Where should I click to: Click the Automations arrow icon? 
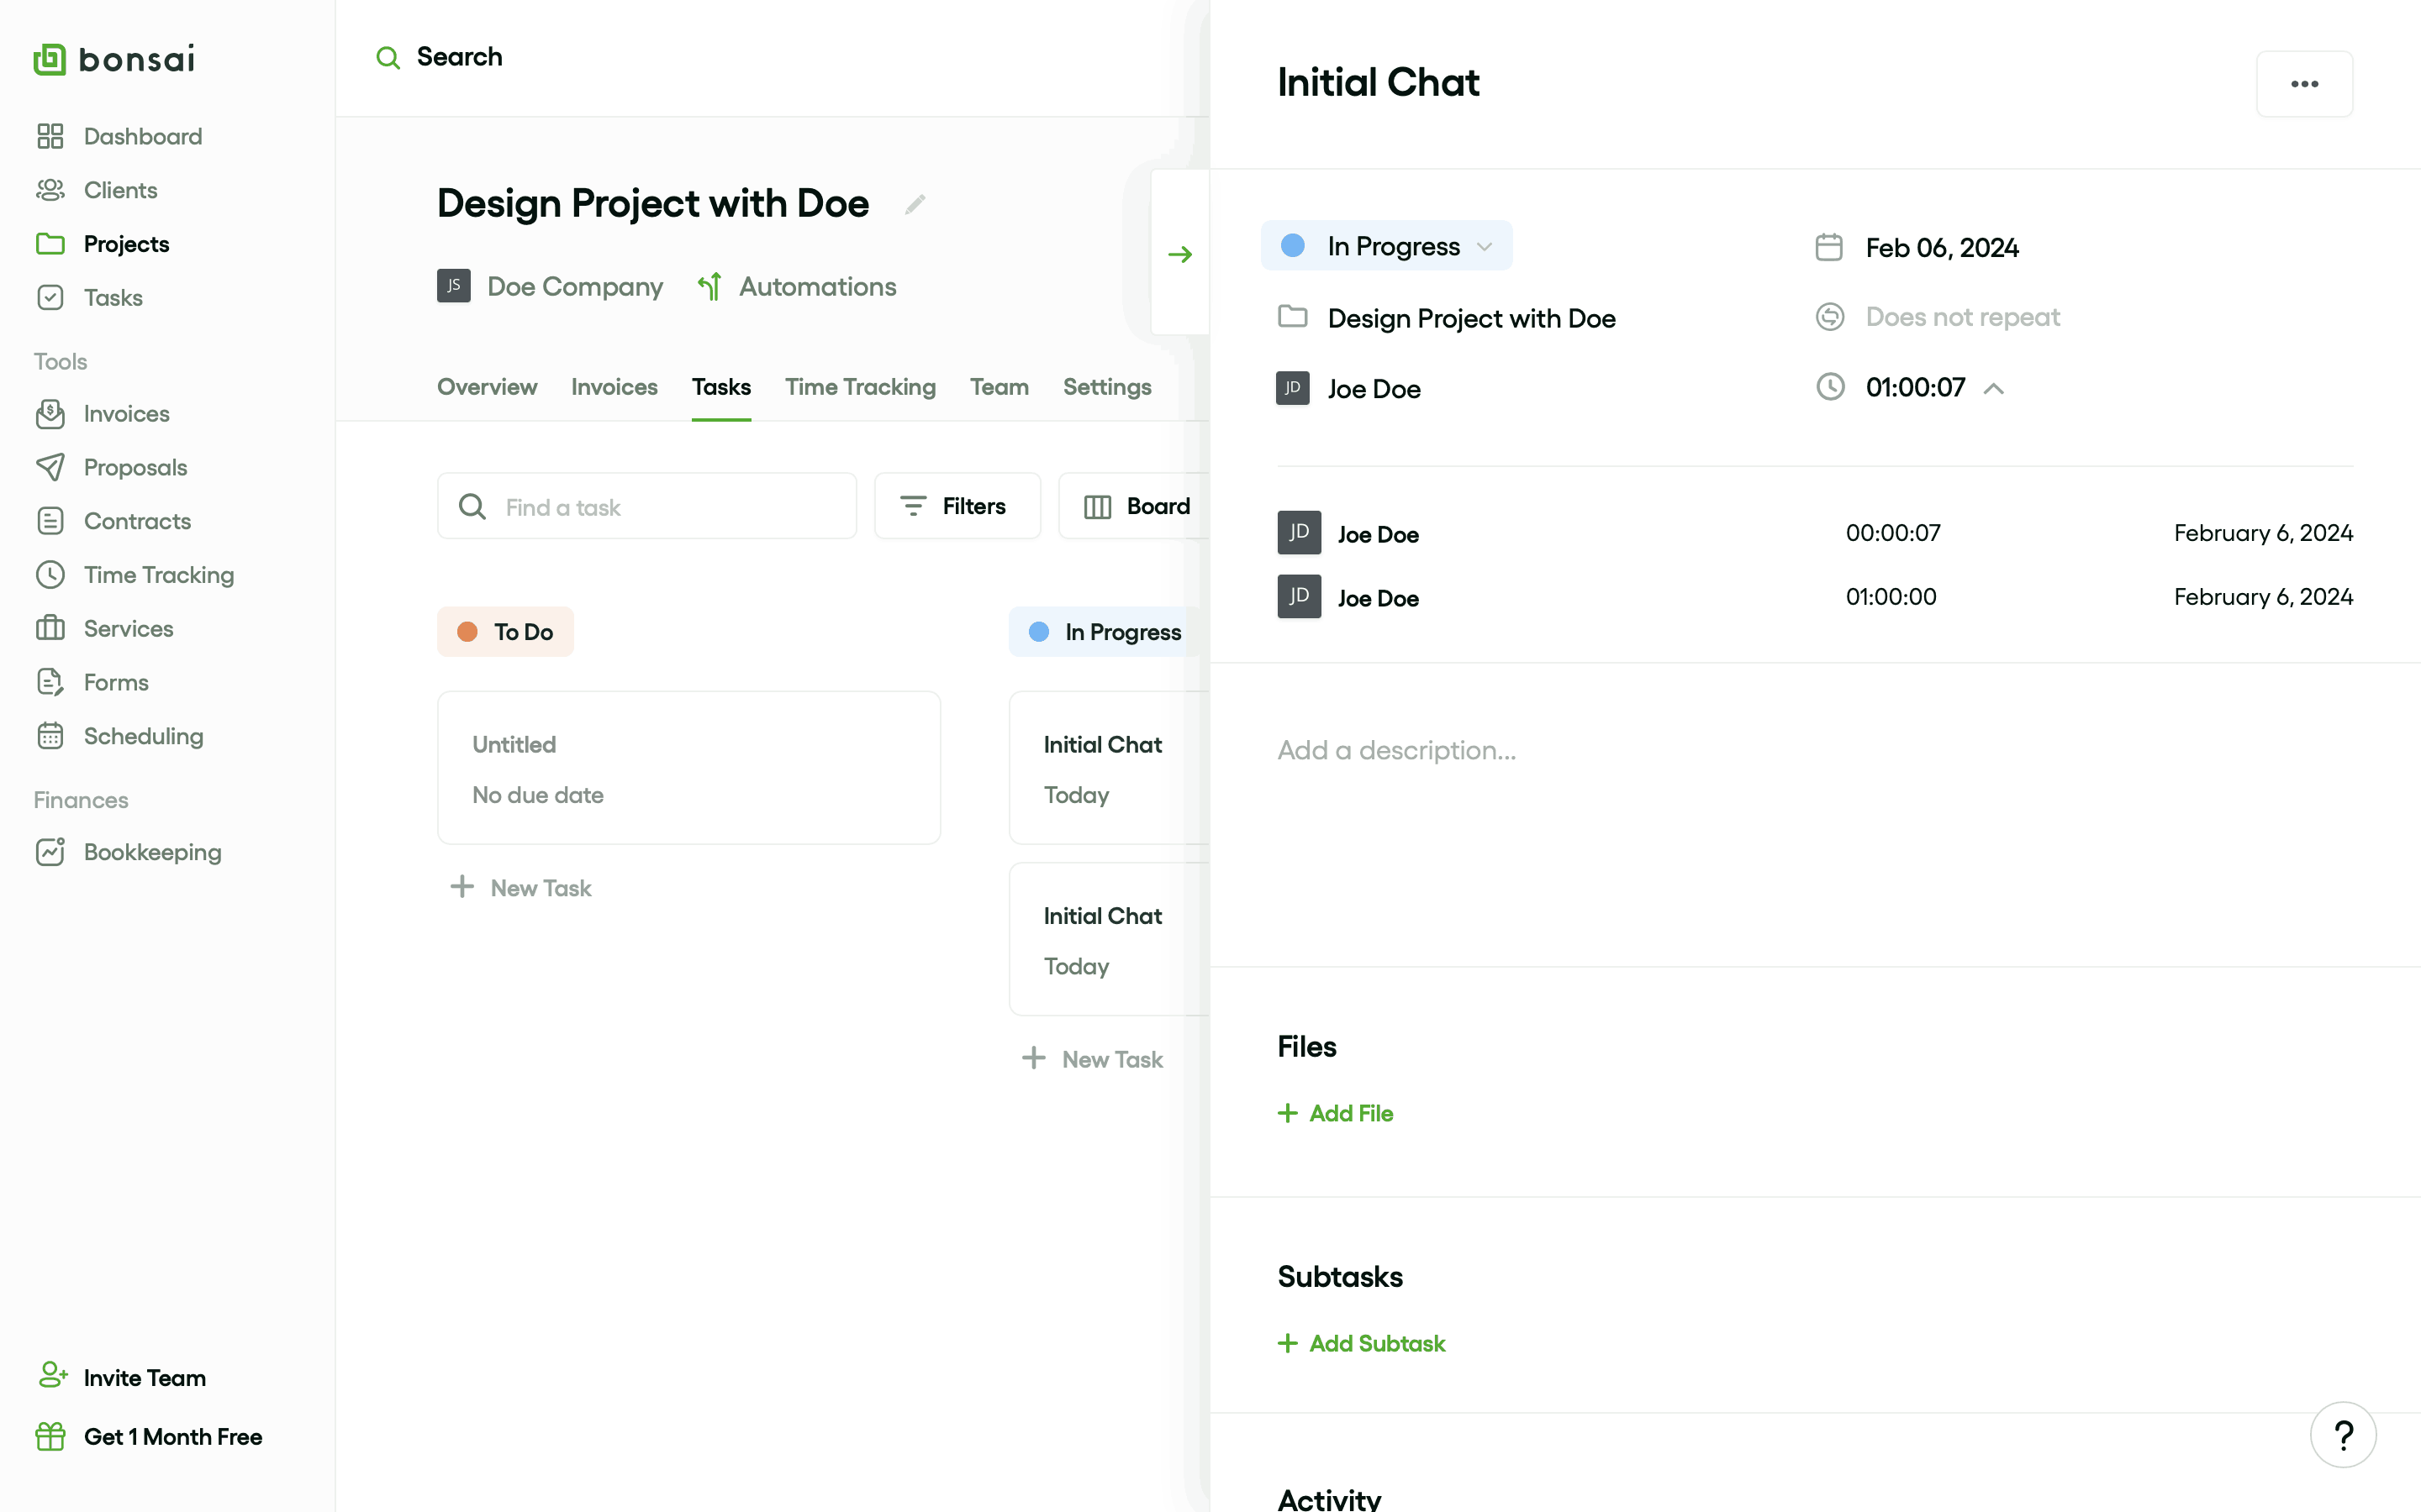(710, 287)
